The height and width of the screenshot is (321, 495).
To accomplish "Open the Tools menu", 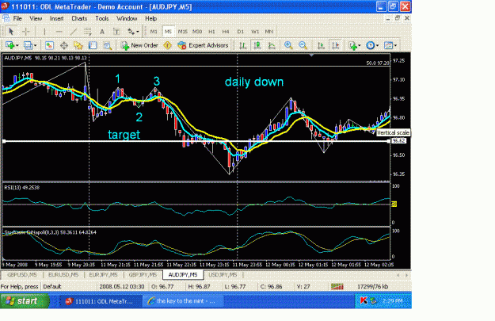I will point(102,18).
